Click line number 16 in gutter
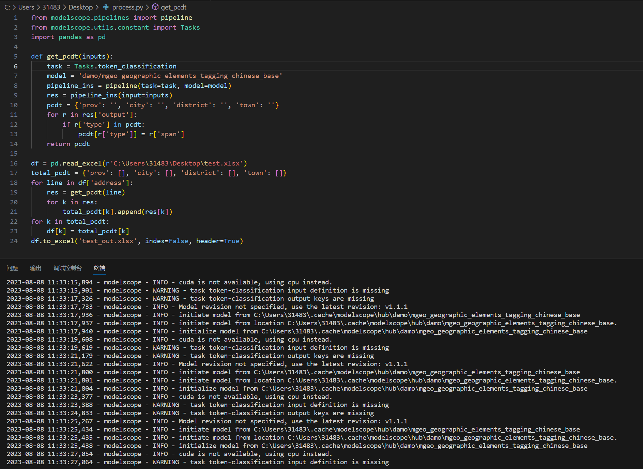This screenshot has width=643, height=469. tap(14, 163)
